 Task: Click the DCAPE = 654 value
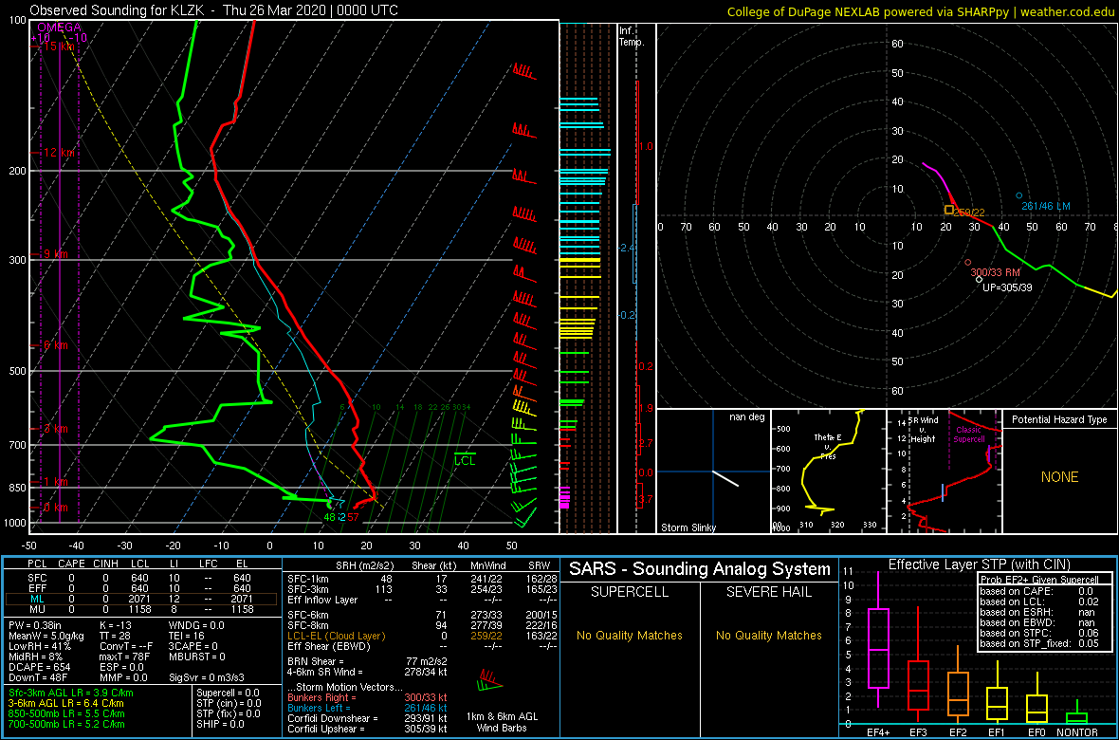pos(38,666)
